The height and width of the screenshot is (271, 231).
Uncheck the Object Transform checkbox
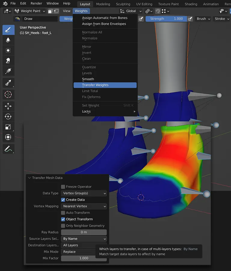(x=63, y=219)
